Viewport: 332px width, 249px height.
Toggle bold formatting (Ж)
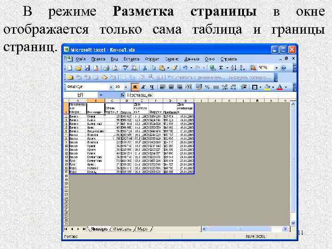pos(135,87)
